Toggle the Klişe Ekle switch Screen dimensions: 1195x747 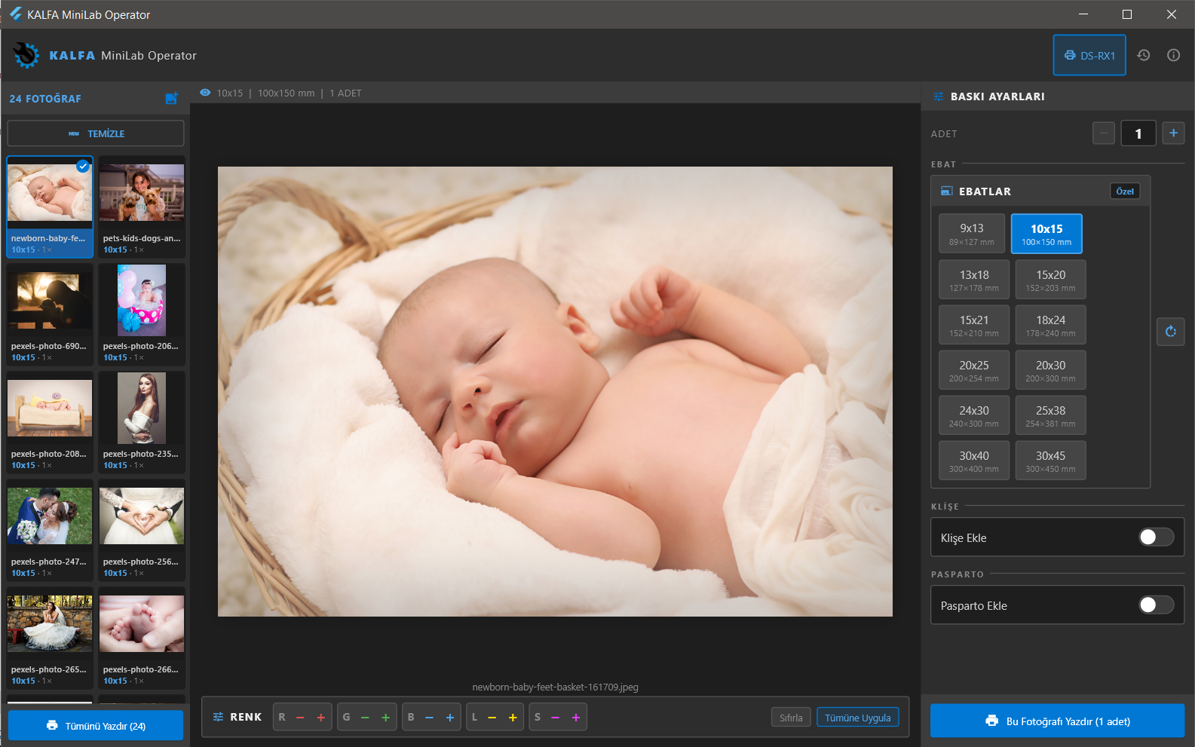coord(1156,537)
